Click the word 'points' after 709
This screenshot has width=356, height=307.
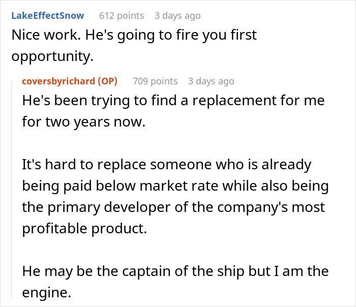tap(165, 81)
